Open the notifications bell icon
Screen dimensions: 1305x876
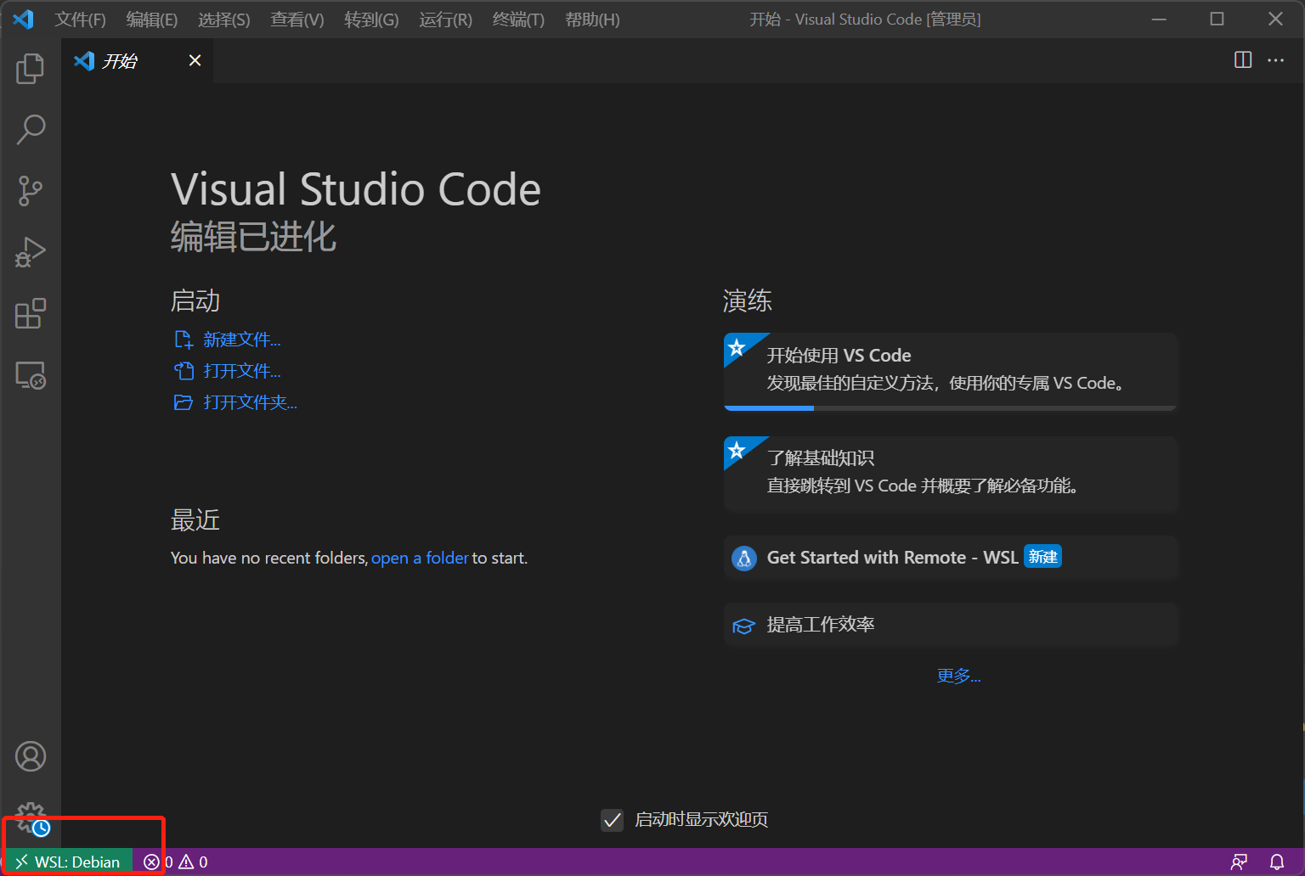[x=1276, y=862]
